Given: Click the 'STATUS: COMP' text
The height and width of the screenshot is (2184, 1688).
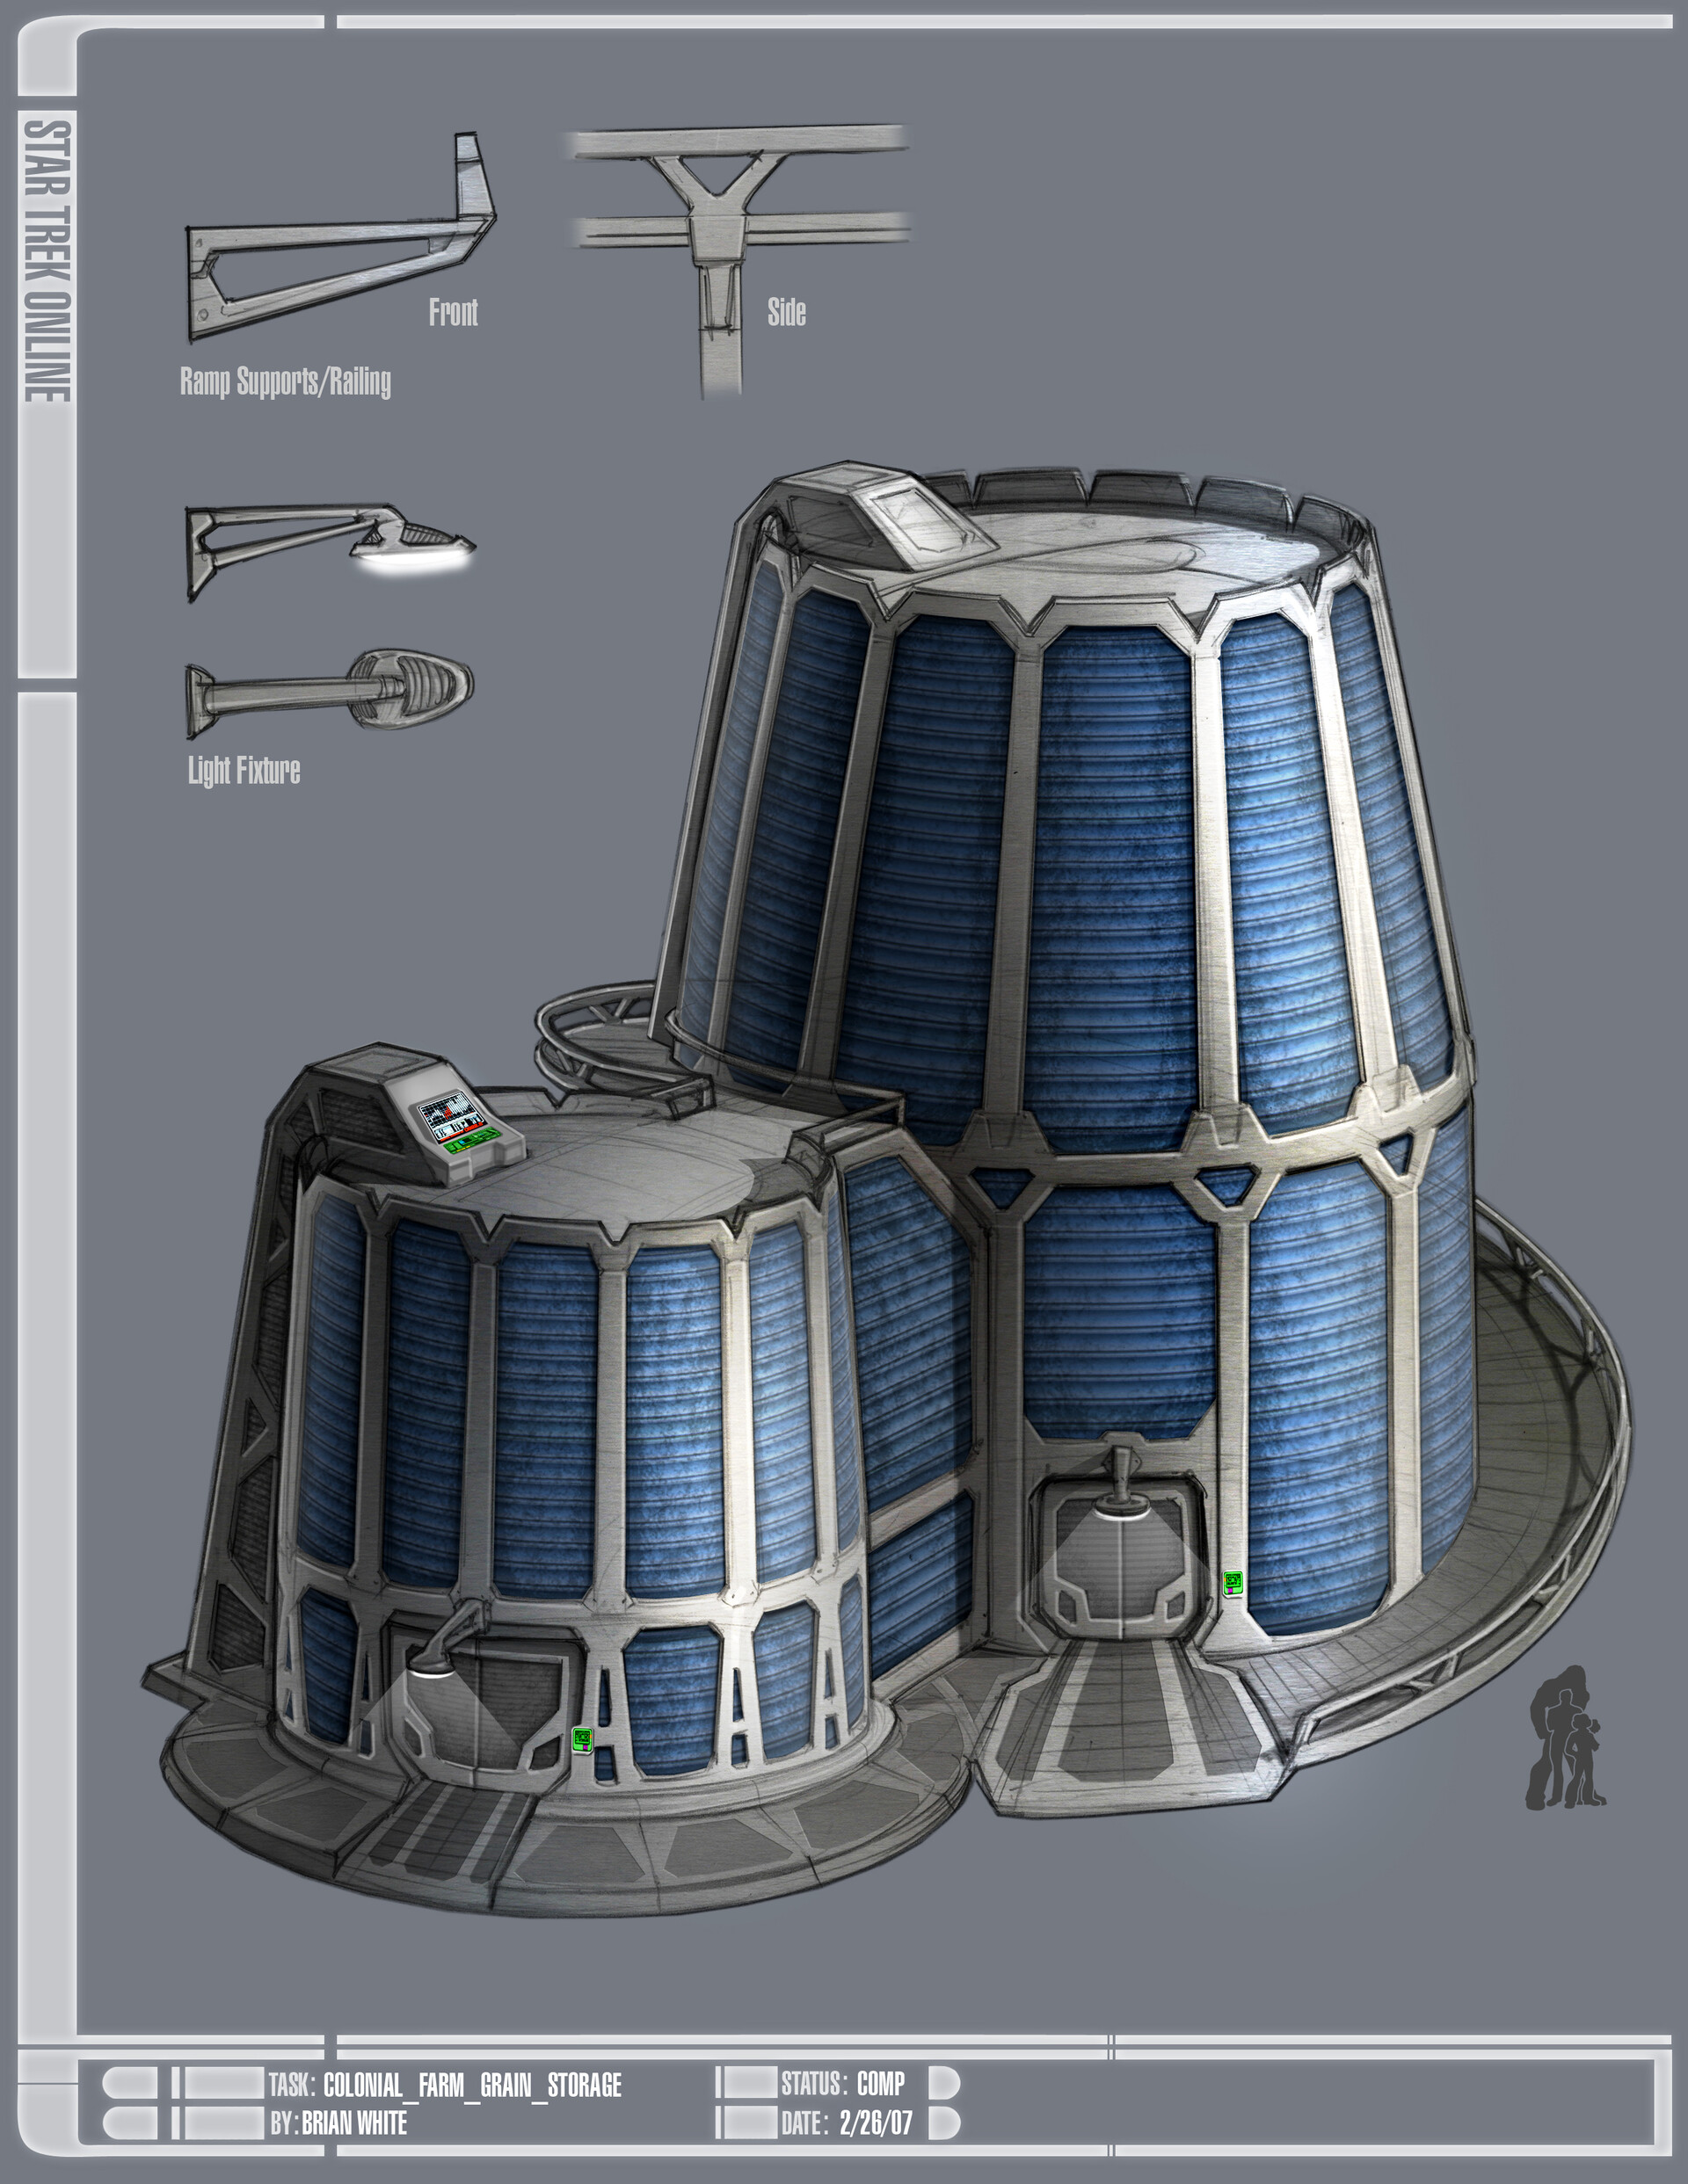Looking at the screenshot, I should click(842, 2084).
